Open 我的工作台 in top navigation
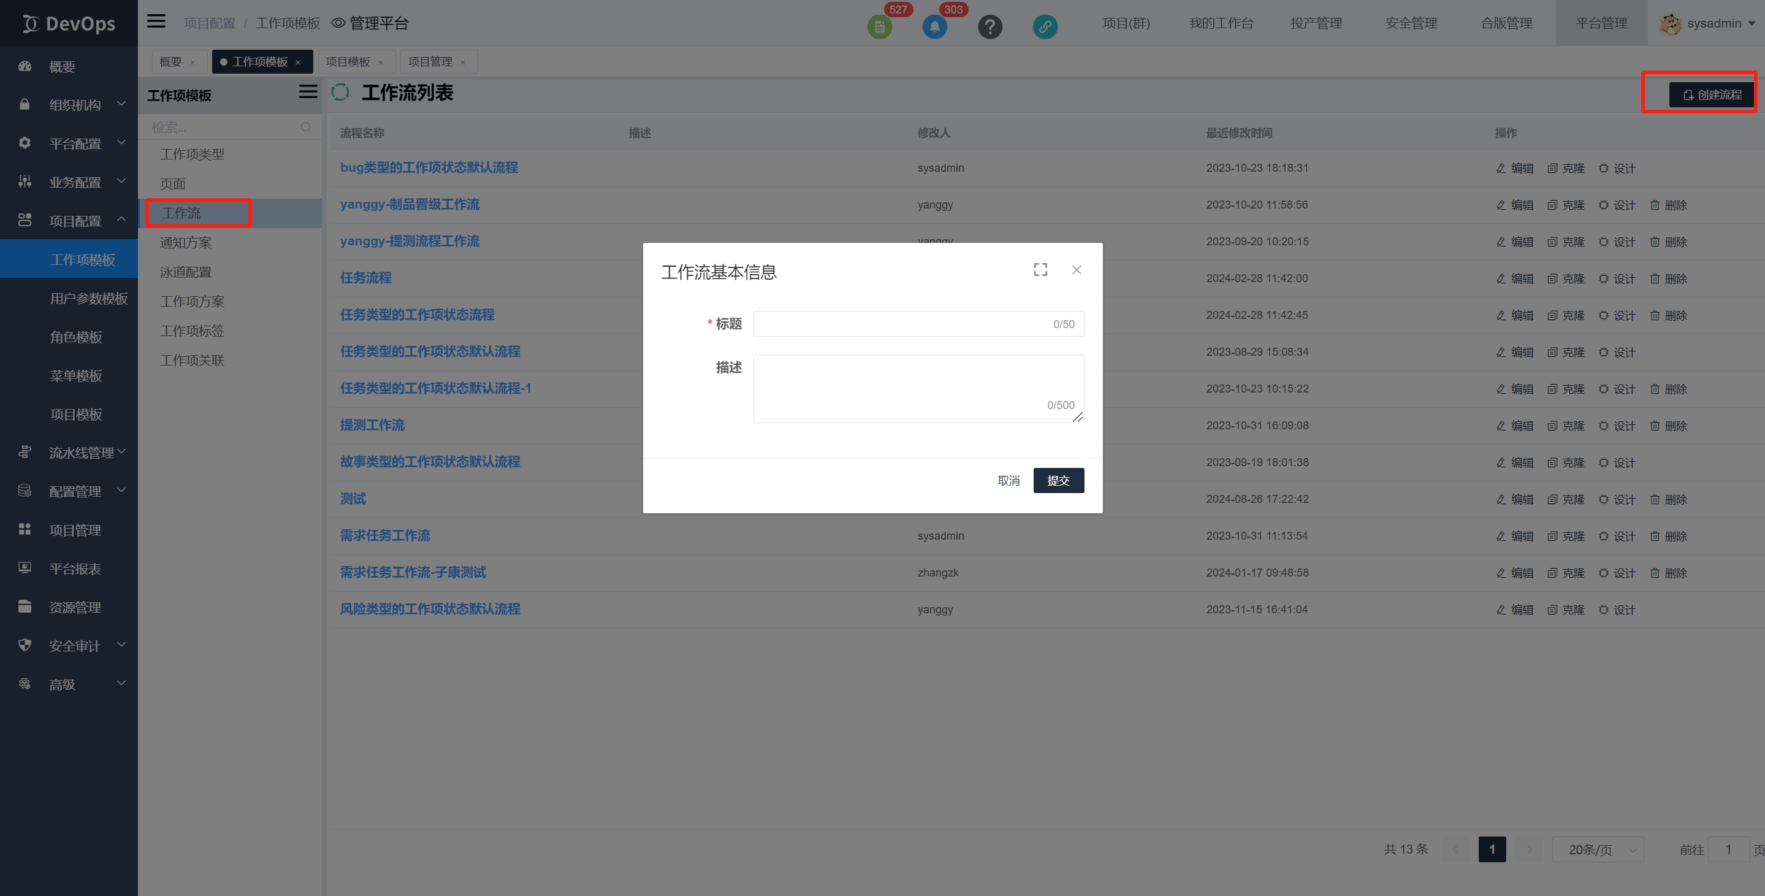 click(1220, 23)
